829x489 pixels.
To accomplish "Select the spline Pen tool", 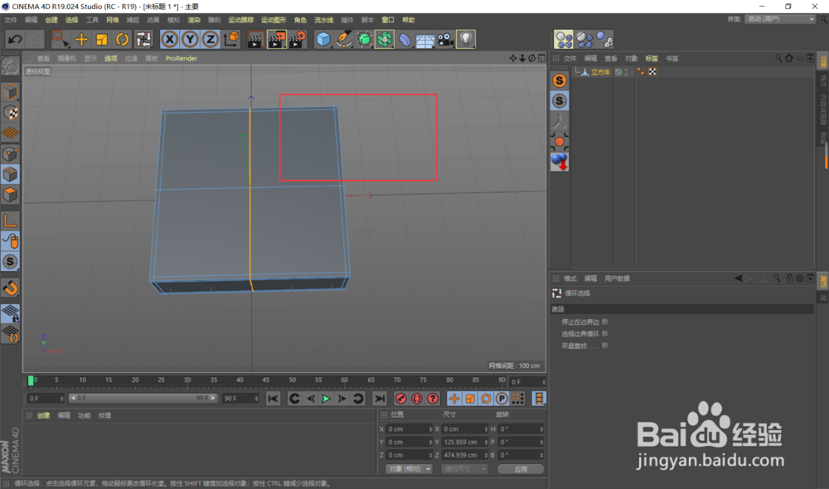I will [x=344, y=39].
